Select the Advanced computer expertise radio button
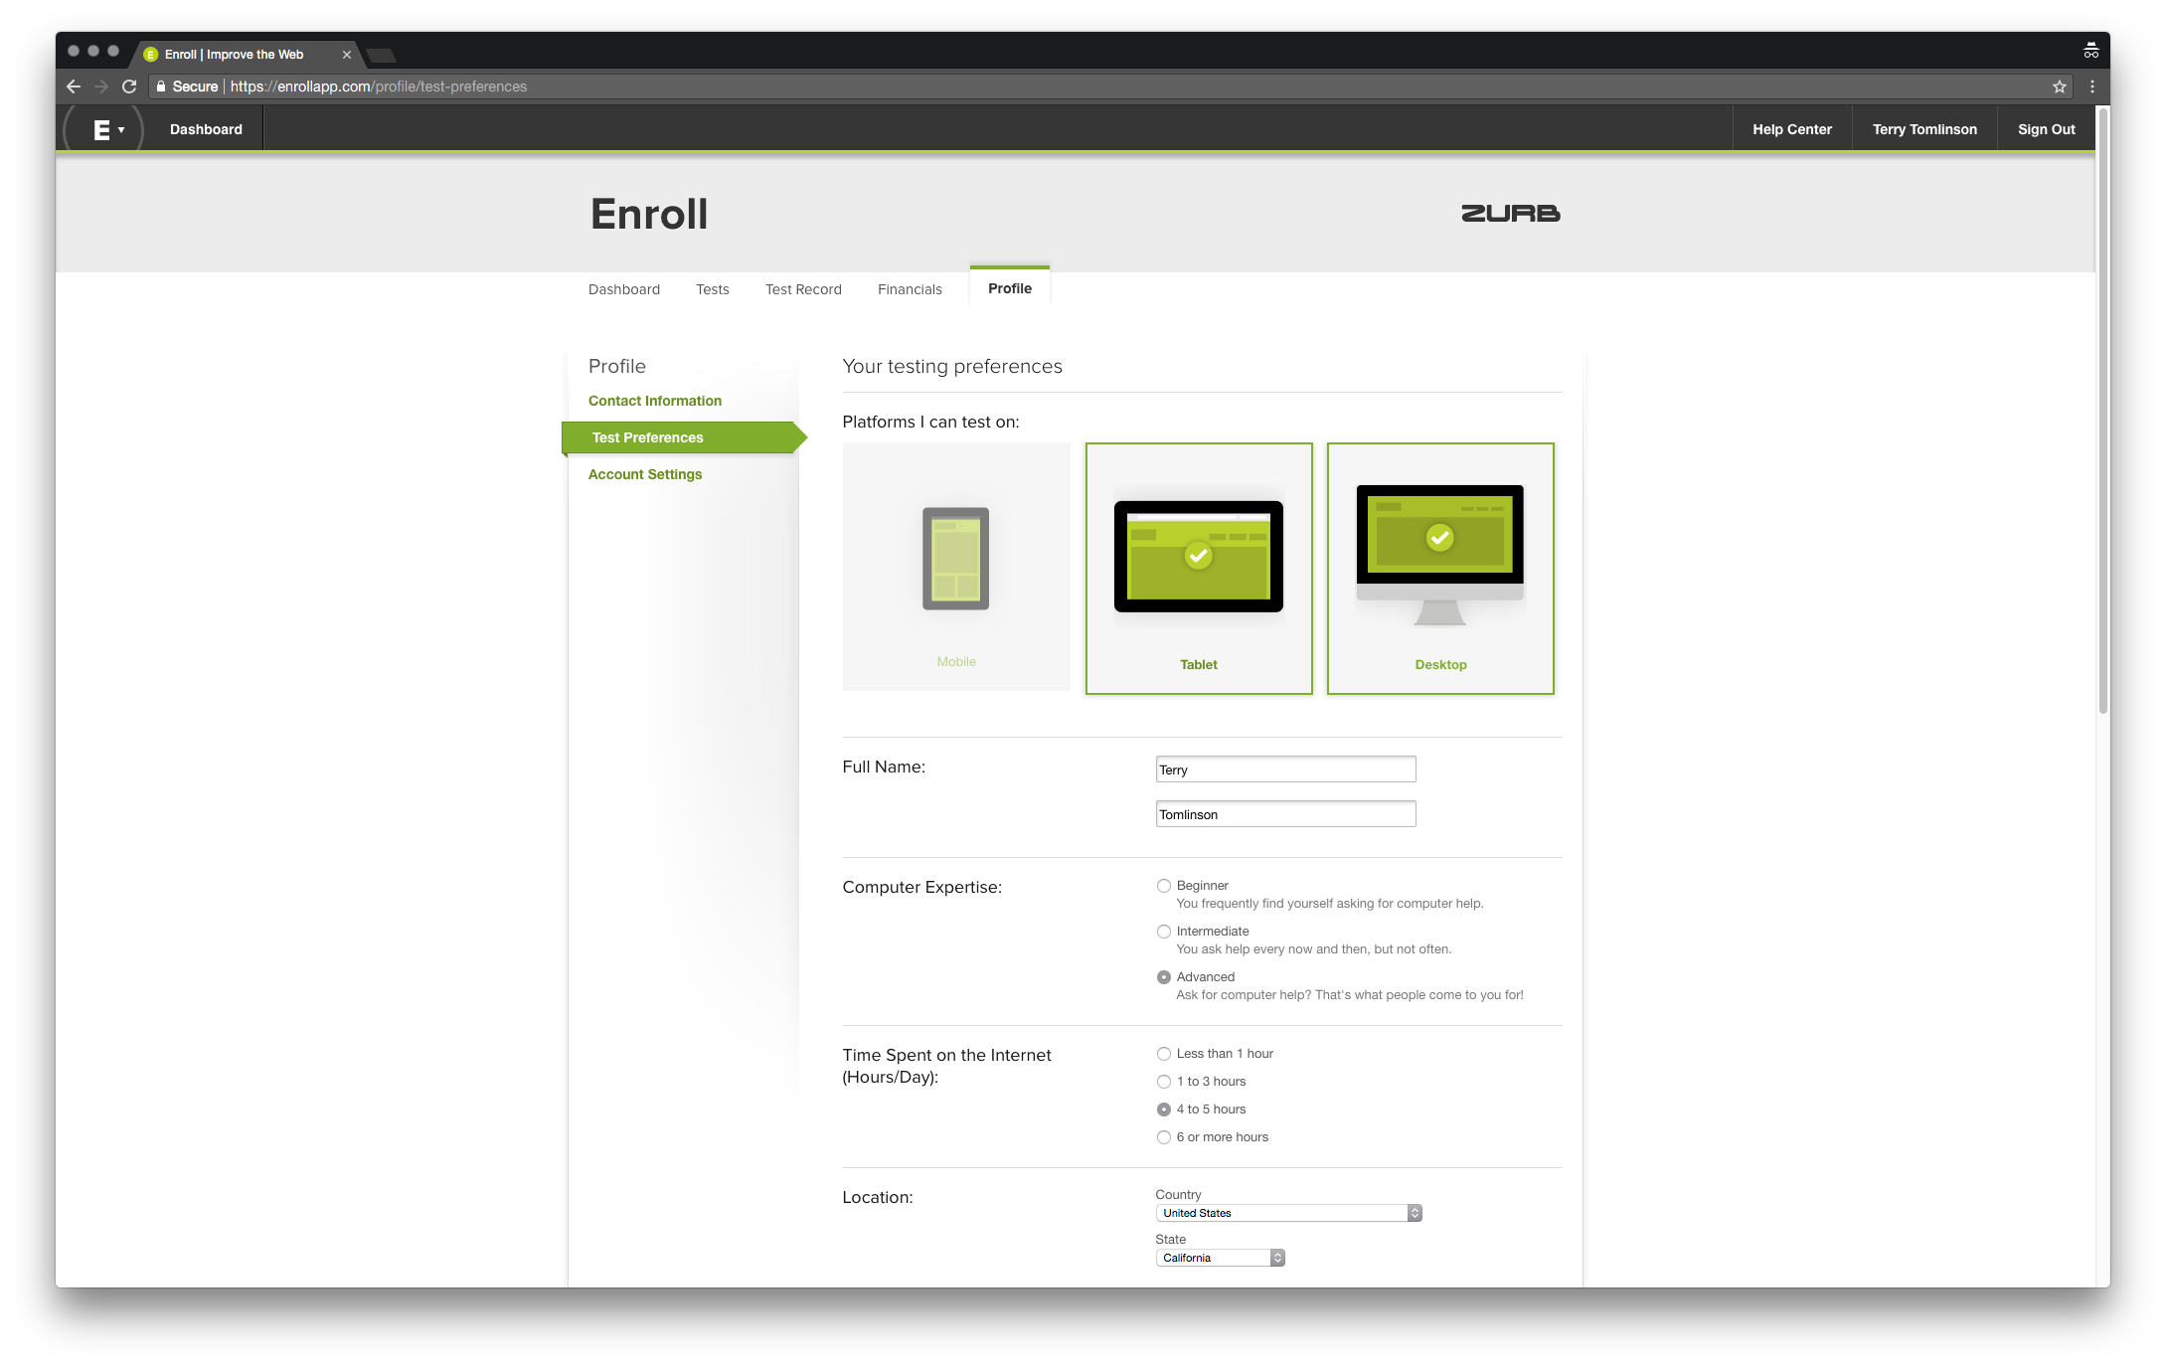This screenshot has width=2166, height=1367. pyautogui.click(x=1162, y=976)
